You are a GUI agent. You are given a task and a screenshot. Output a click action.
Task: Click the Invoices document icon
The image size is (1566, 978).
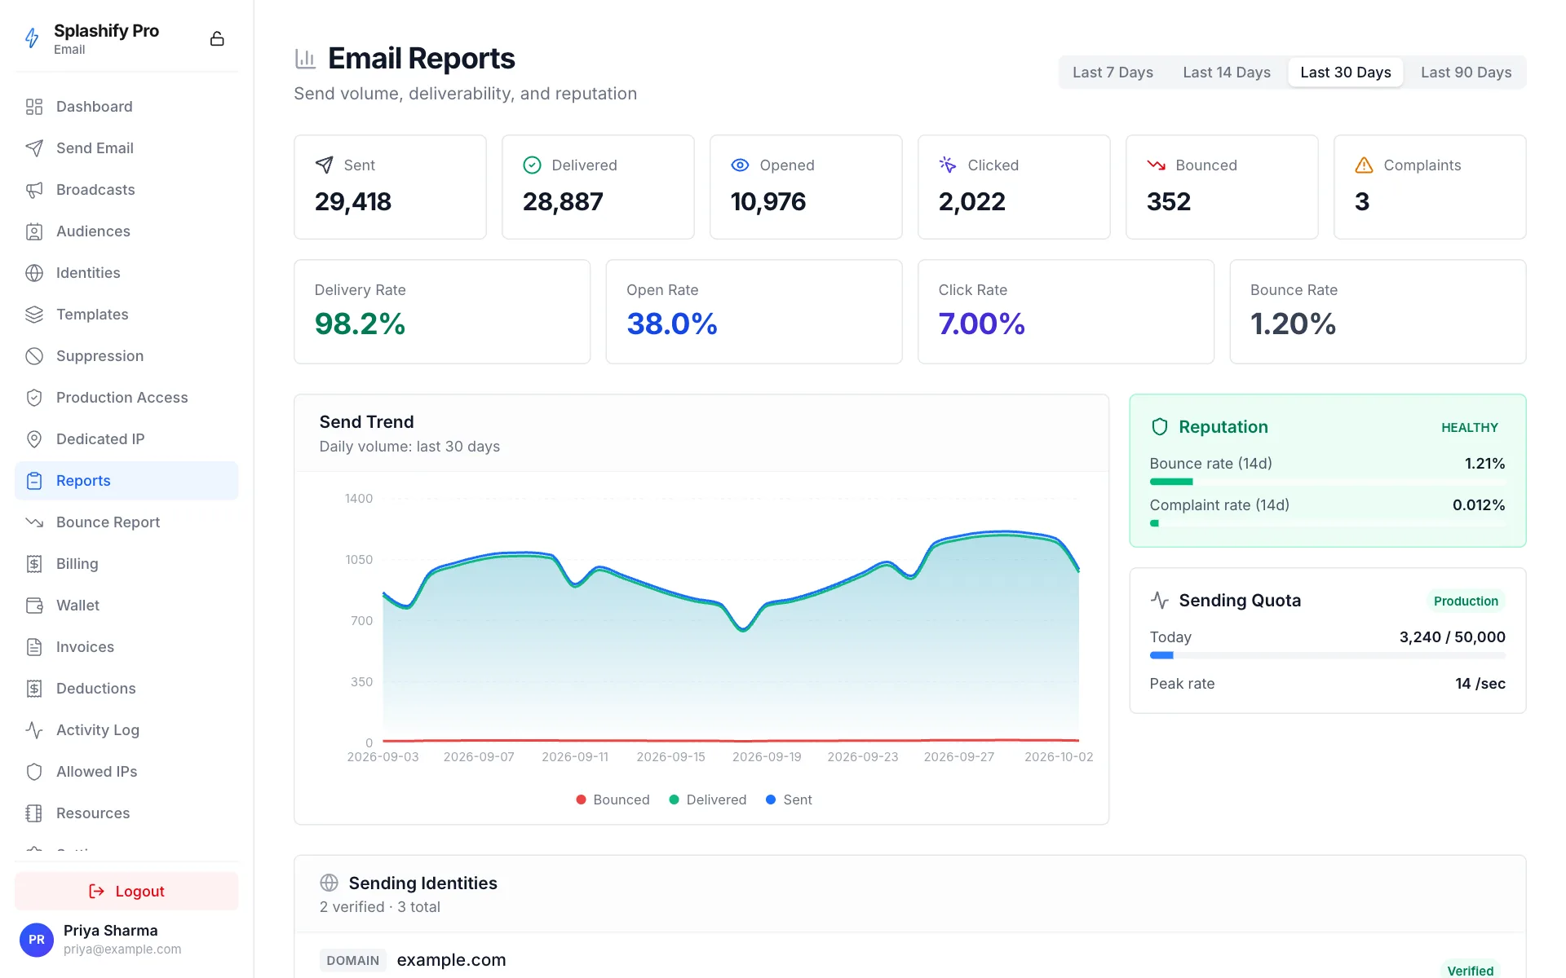point(34,647)
